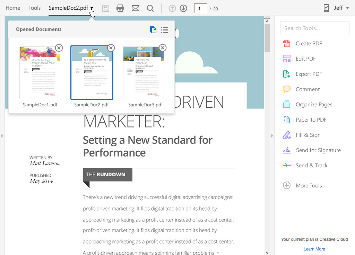355x255 pixels.
Task: Switch to thumbnail view in Opened Documents
Action: (153, 30)
